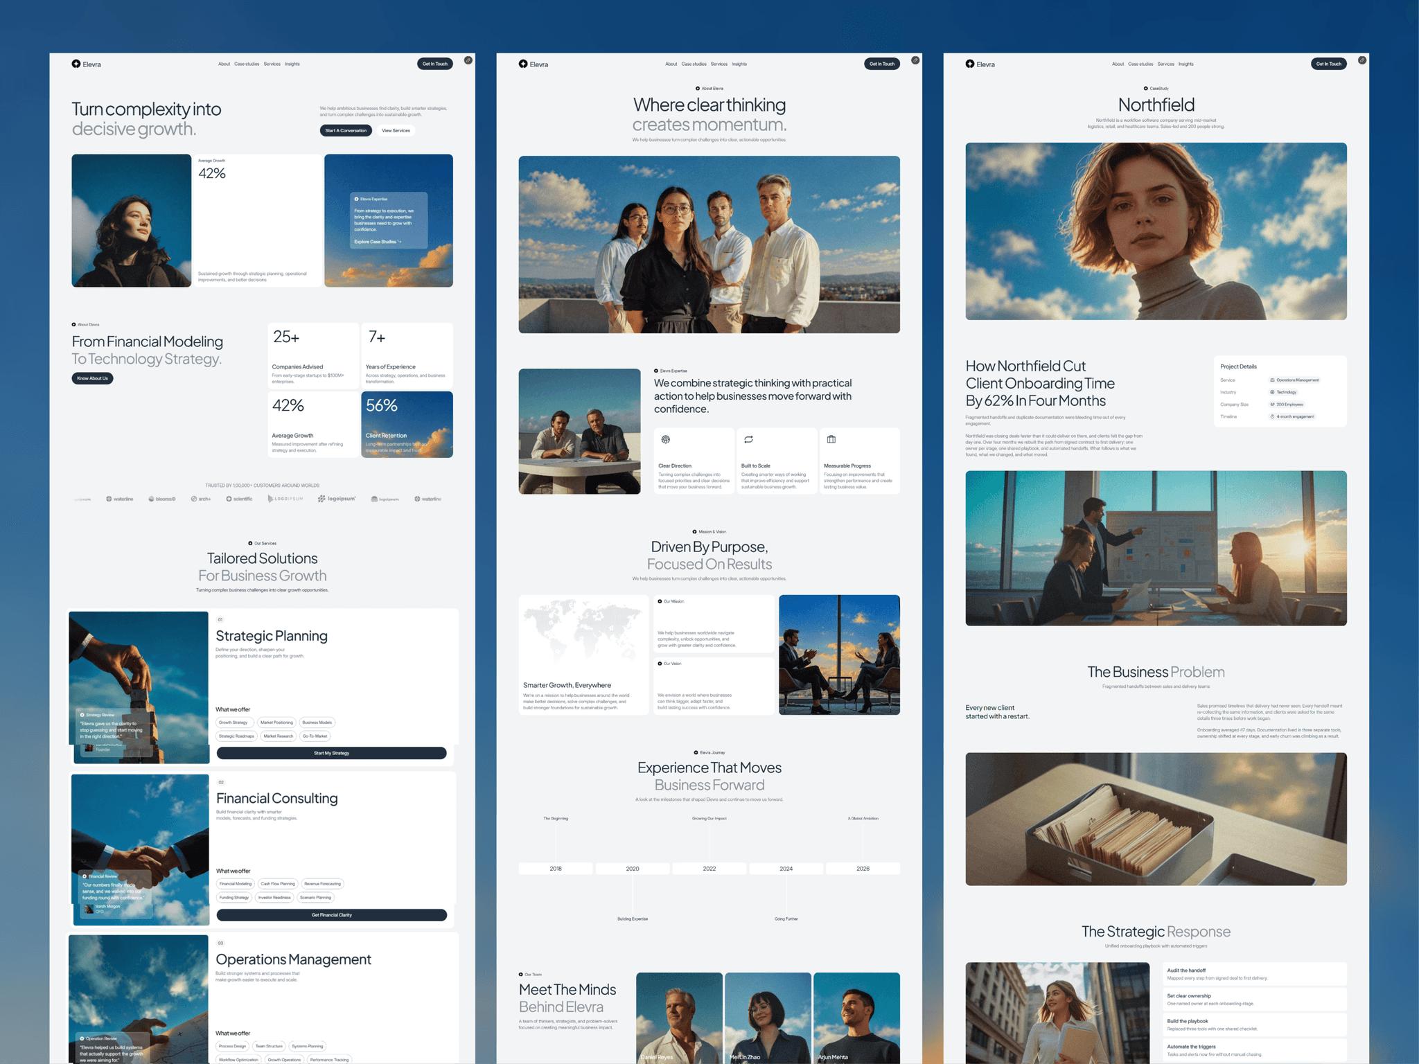Click the round pencil icon on the home page
Viewport: 1419px width, 1064px height.
pos(468,60)
